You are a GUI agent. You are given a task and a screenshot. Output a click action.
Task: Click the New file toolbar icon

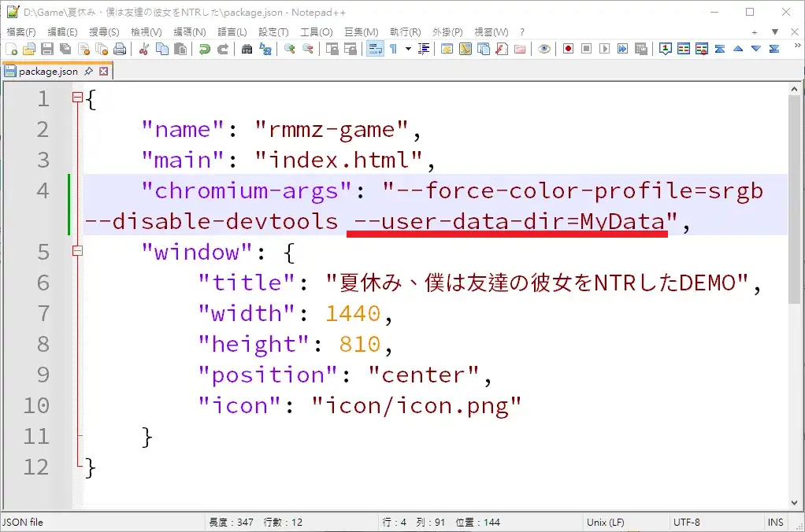point(11,49)
